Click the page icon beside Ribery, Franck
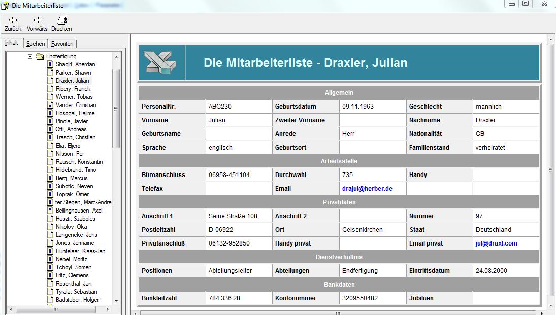Image resolution: width=556 pixels, height=315 pixels. (x=50, y=89)
